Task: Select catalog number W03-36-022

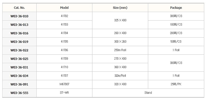Action: pyautogui.click(x=19, y=50)
